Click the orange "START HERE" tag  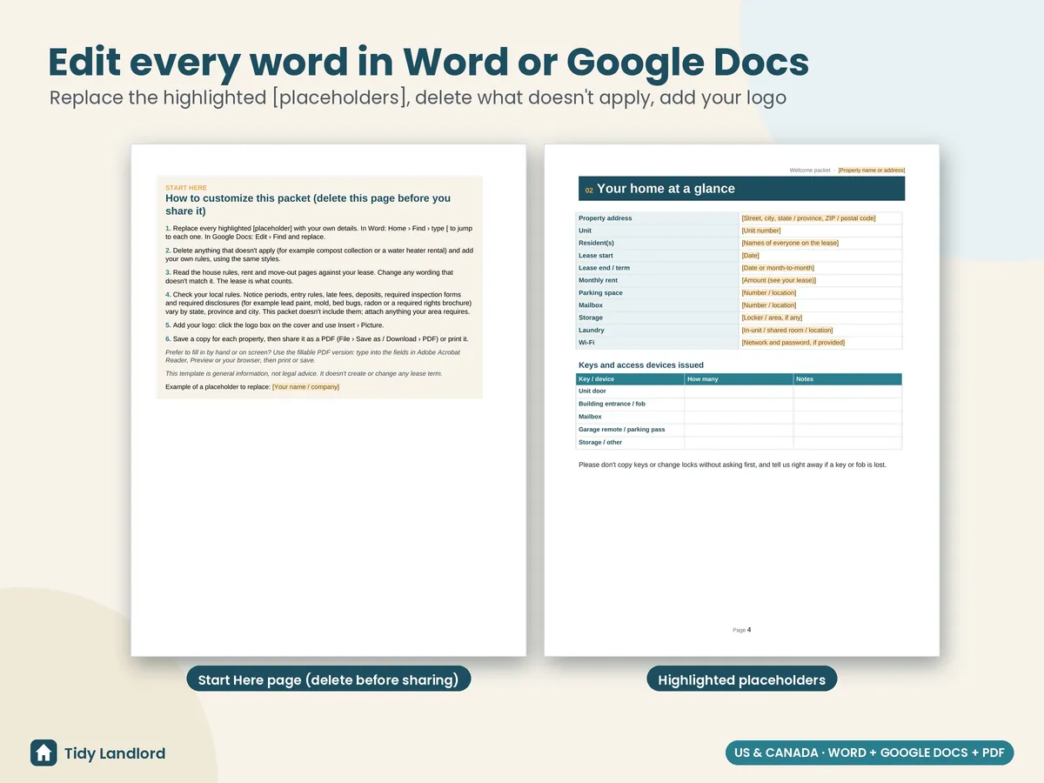click(x=186, y=188)
